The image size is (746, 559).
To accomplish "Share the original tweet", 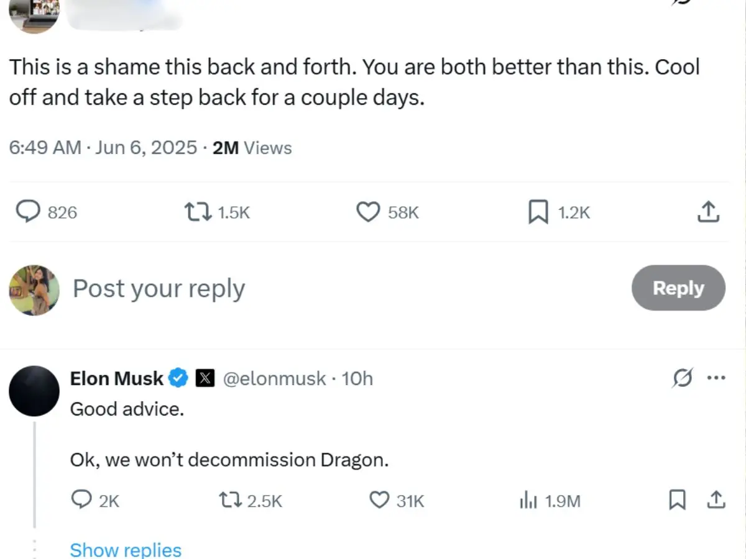I will click(708, 212).
